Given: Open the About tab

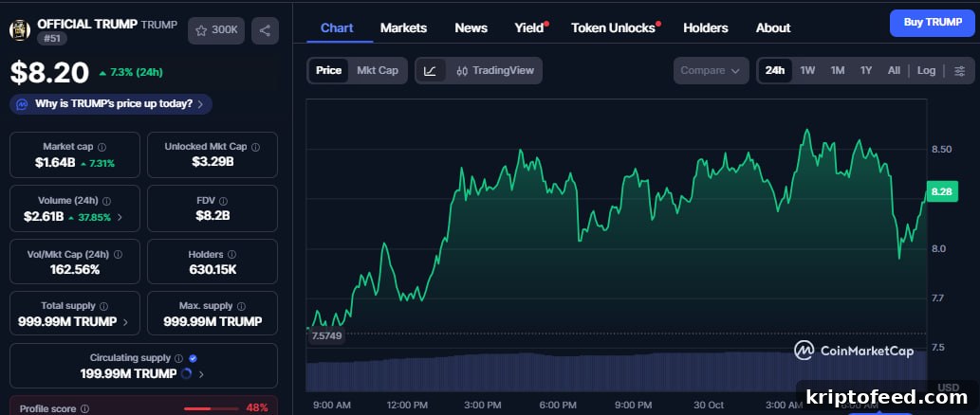Looking at the screenshot, I should 773,28.
